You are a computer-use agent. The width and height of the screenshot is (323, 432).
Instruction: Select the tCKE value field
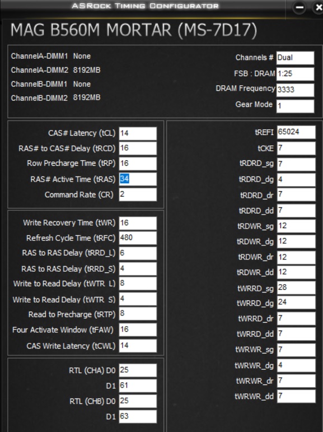click(296, 148)
